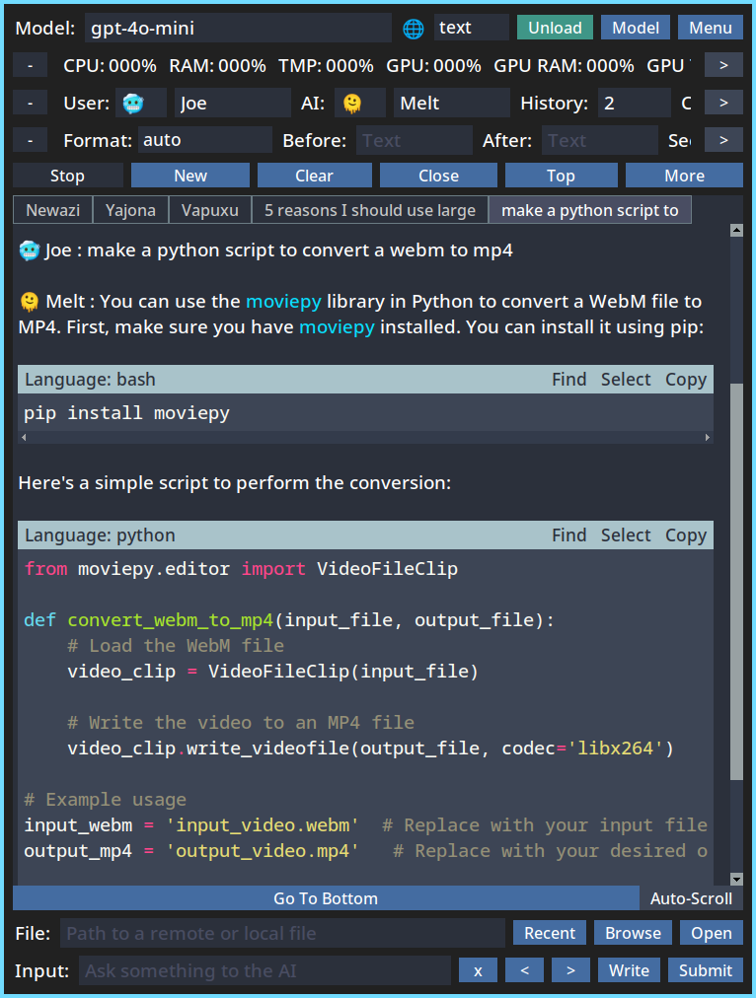Image resolution: width=756 pixels, height=998 pixels.
Task: Expand the Format row with right arrow
Action: (723, 140)
